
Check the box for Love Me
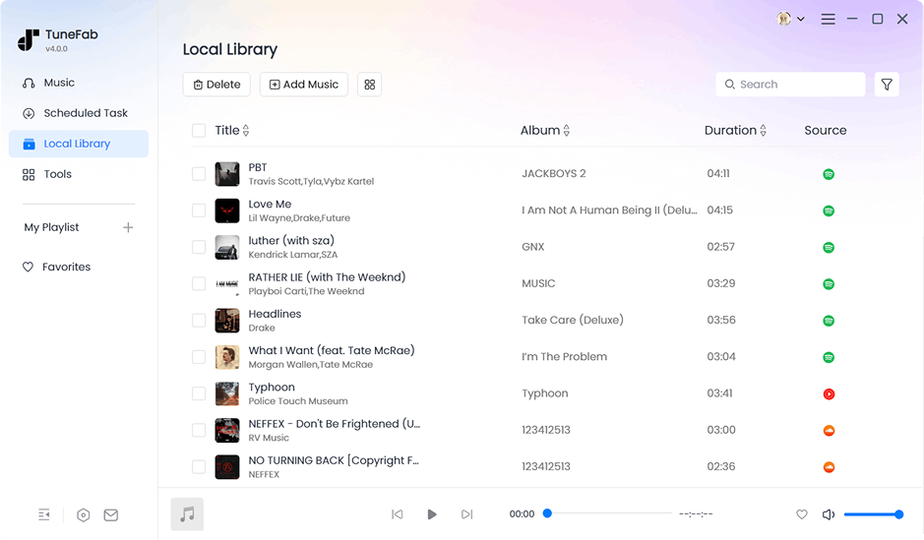(x=199, y=210)
